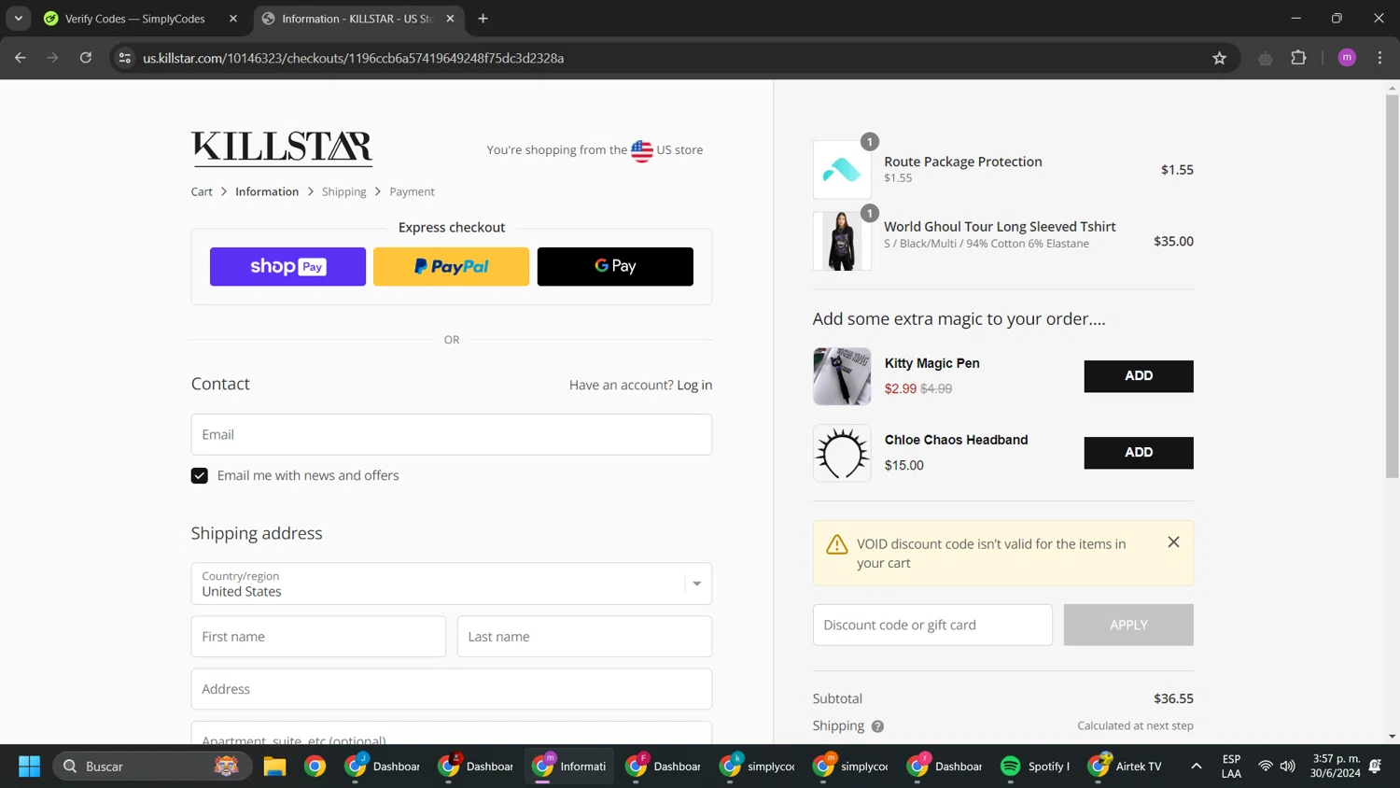
Task: Click the address bar URL
Action: (x=353, y=58)
